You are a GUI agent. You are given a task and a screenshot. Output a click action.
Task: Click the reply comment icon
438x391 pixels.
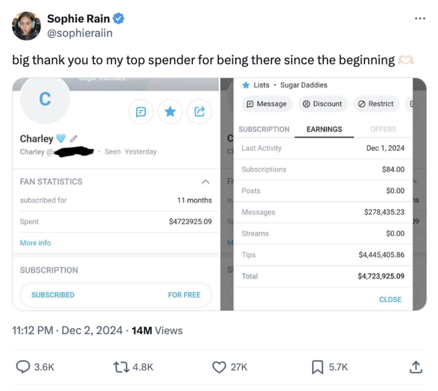pyautogui.click(x=23, y=367)
